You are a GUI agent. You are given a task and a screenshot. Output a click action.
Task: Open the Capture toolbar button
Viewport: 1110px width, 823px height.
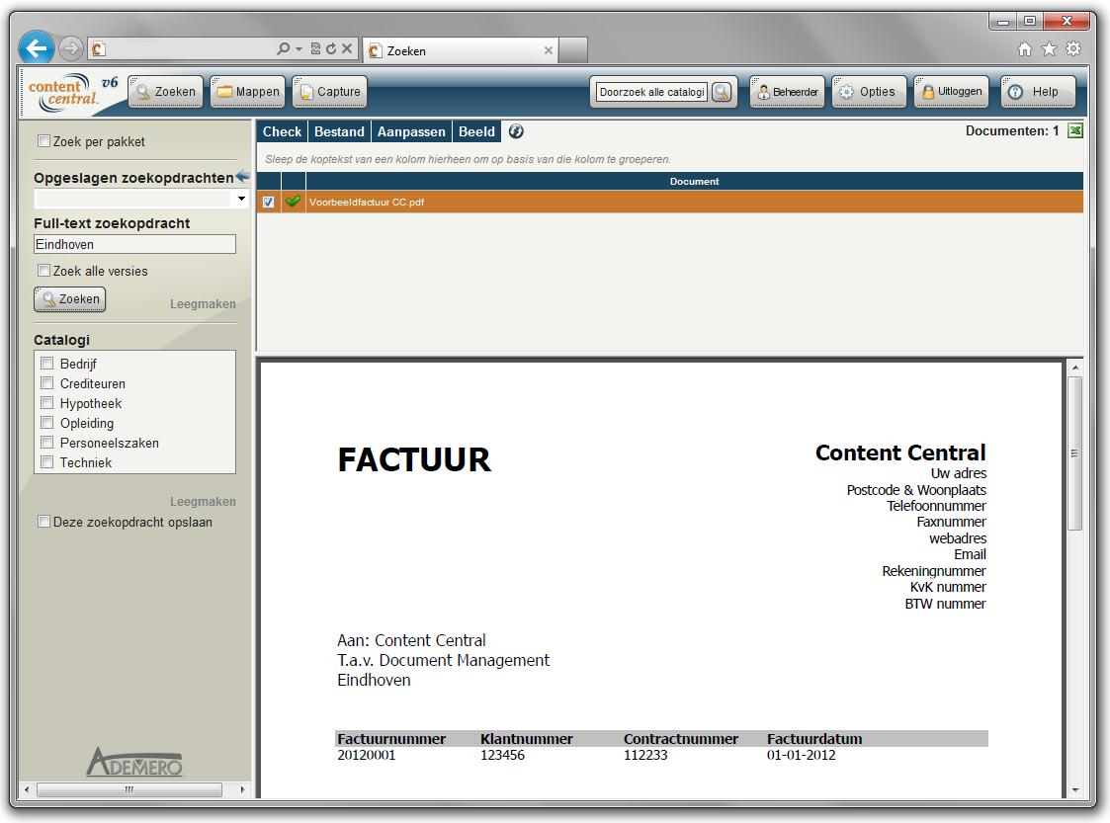(330, 92)
